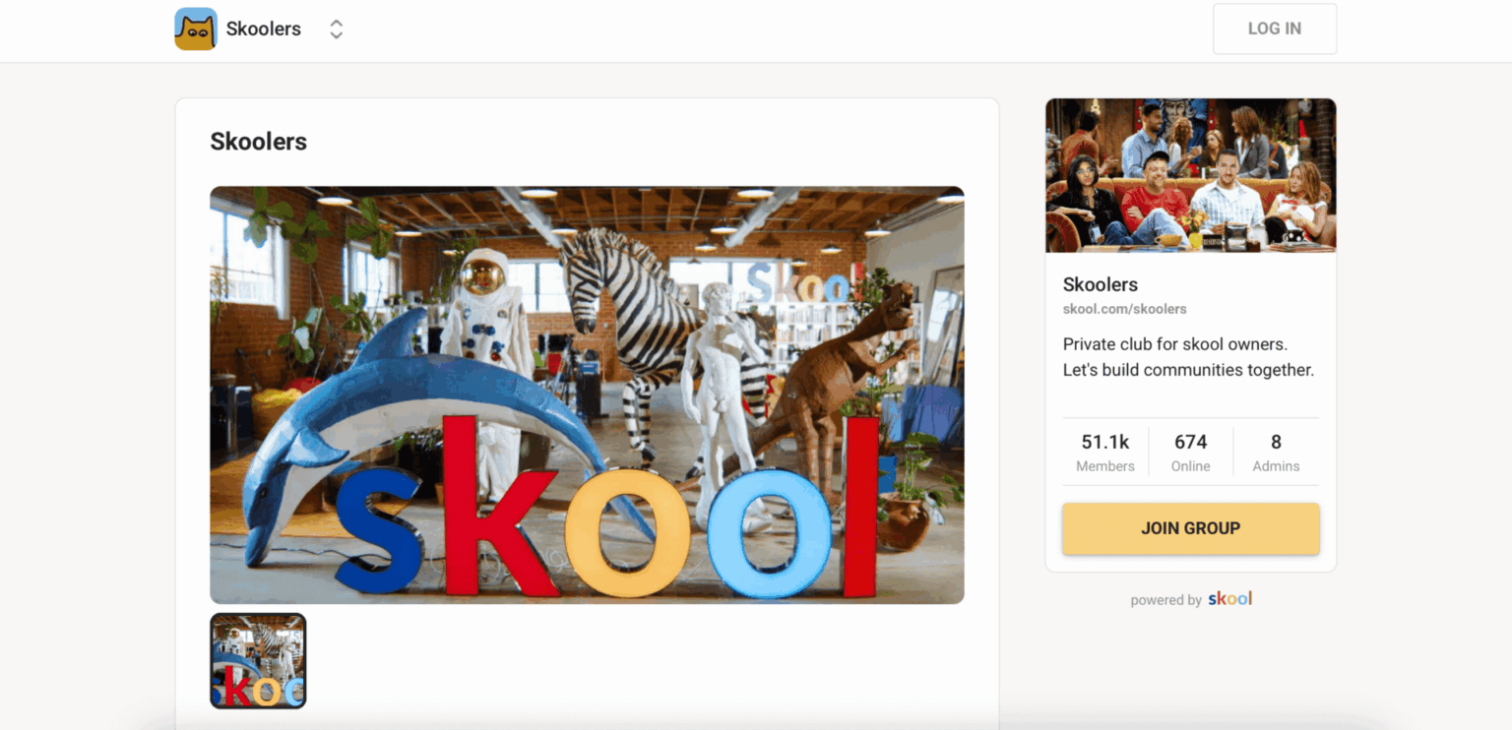
Task: Click the Members label under 51.1k
Action: (x=1105, y=466)
